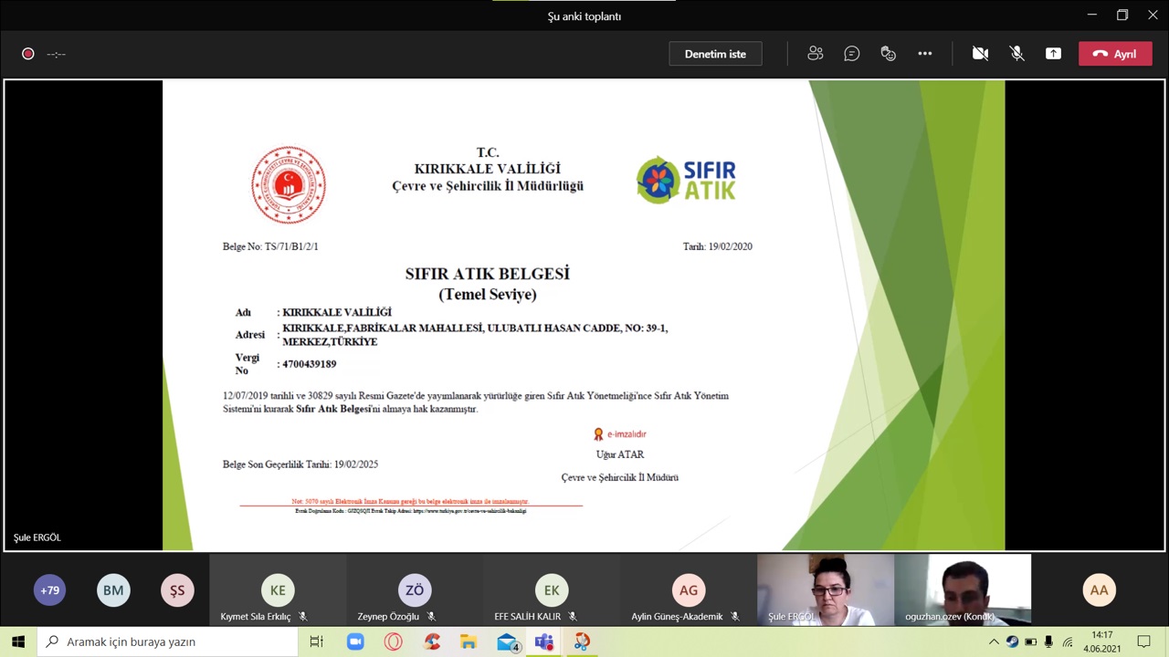The width and height of the screenshot is (1169, 657).
Task: Open Mail app from the taskbar
Action: tap(507, 641)
